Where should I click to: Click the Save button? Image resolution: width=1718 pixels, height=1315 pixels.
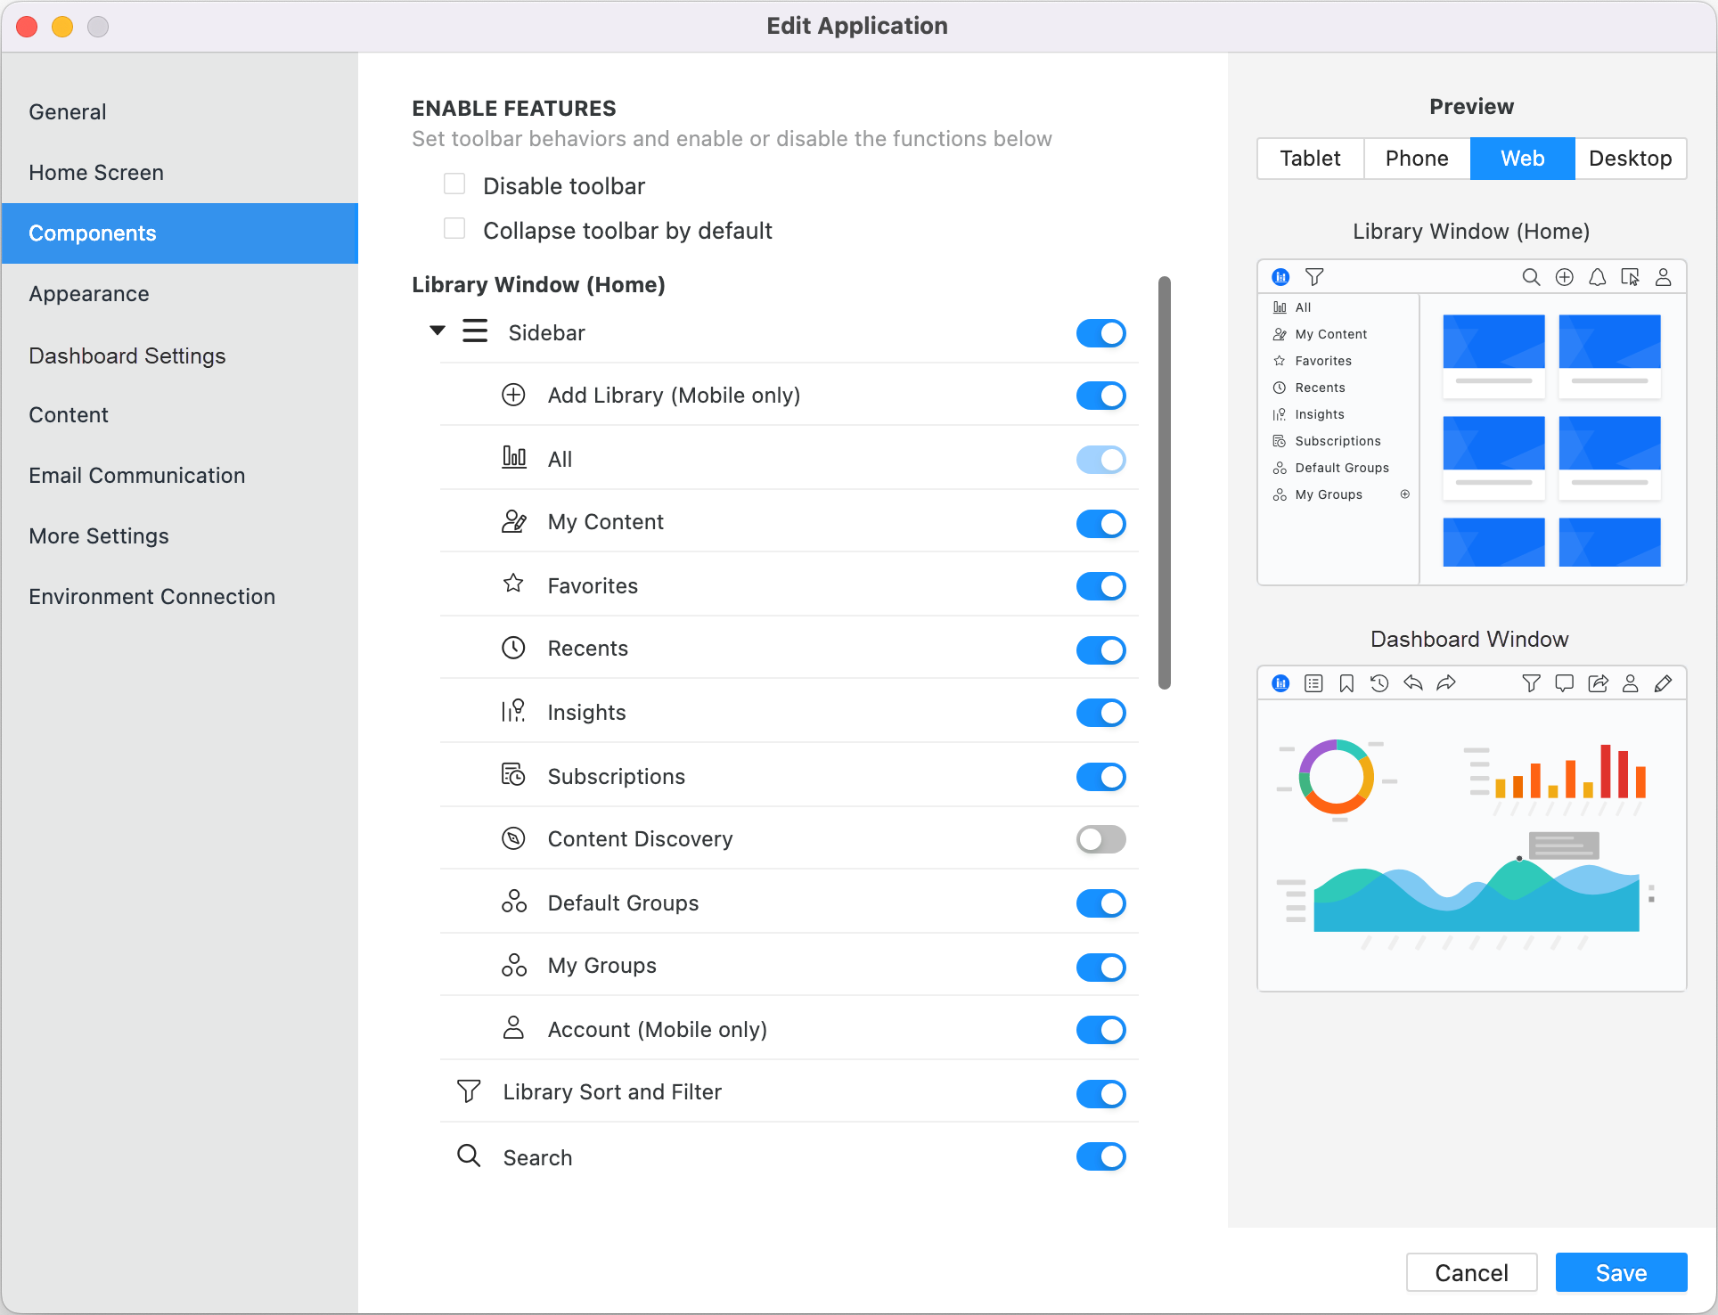(1621, 1272)
